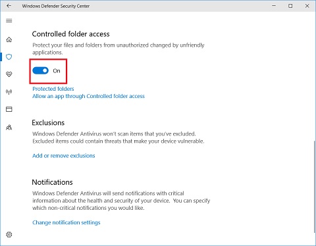Minimize the Windows Defender Security Center window
Screen dimensions: 316x246
tap(274, 6)
